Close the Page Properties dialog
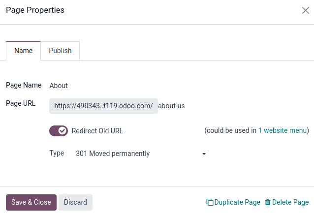Image resolution: width=314 pixels, height=216 pixels. (x=305, y=10)
